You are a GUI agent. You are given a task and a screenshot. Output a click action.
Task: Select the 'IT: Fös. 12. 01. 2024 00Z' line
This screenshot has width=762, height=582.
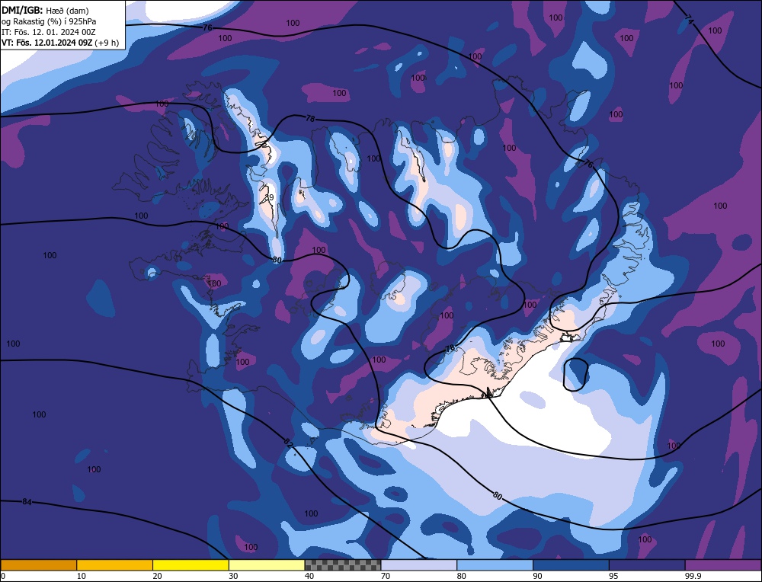pyautogui.click(x=49, y=32)
